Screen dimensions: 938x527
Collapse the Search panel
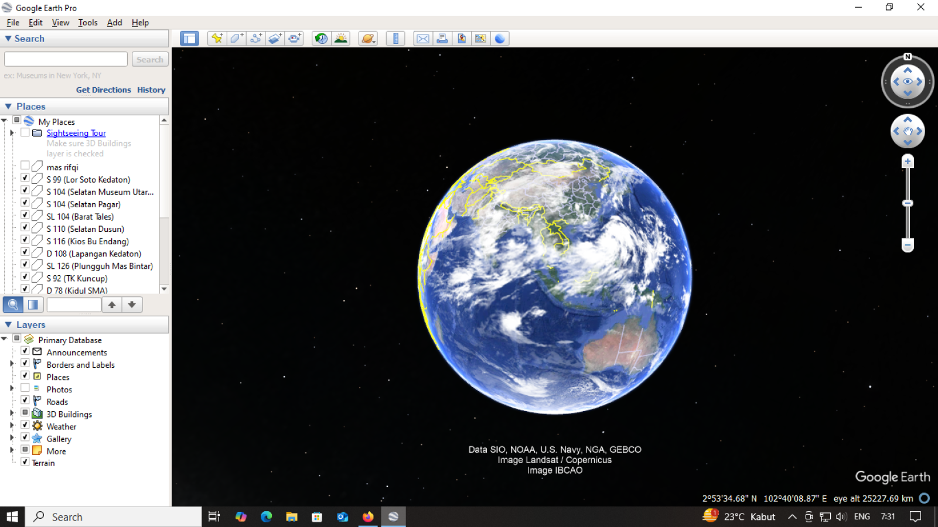pos(8,39)
